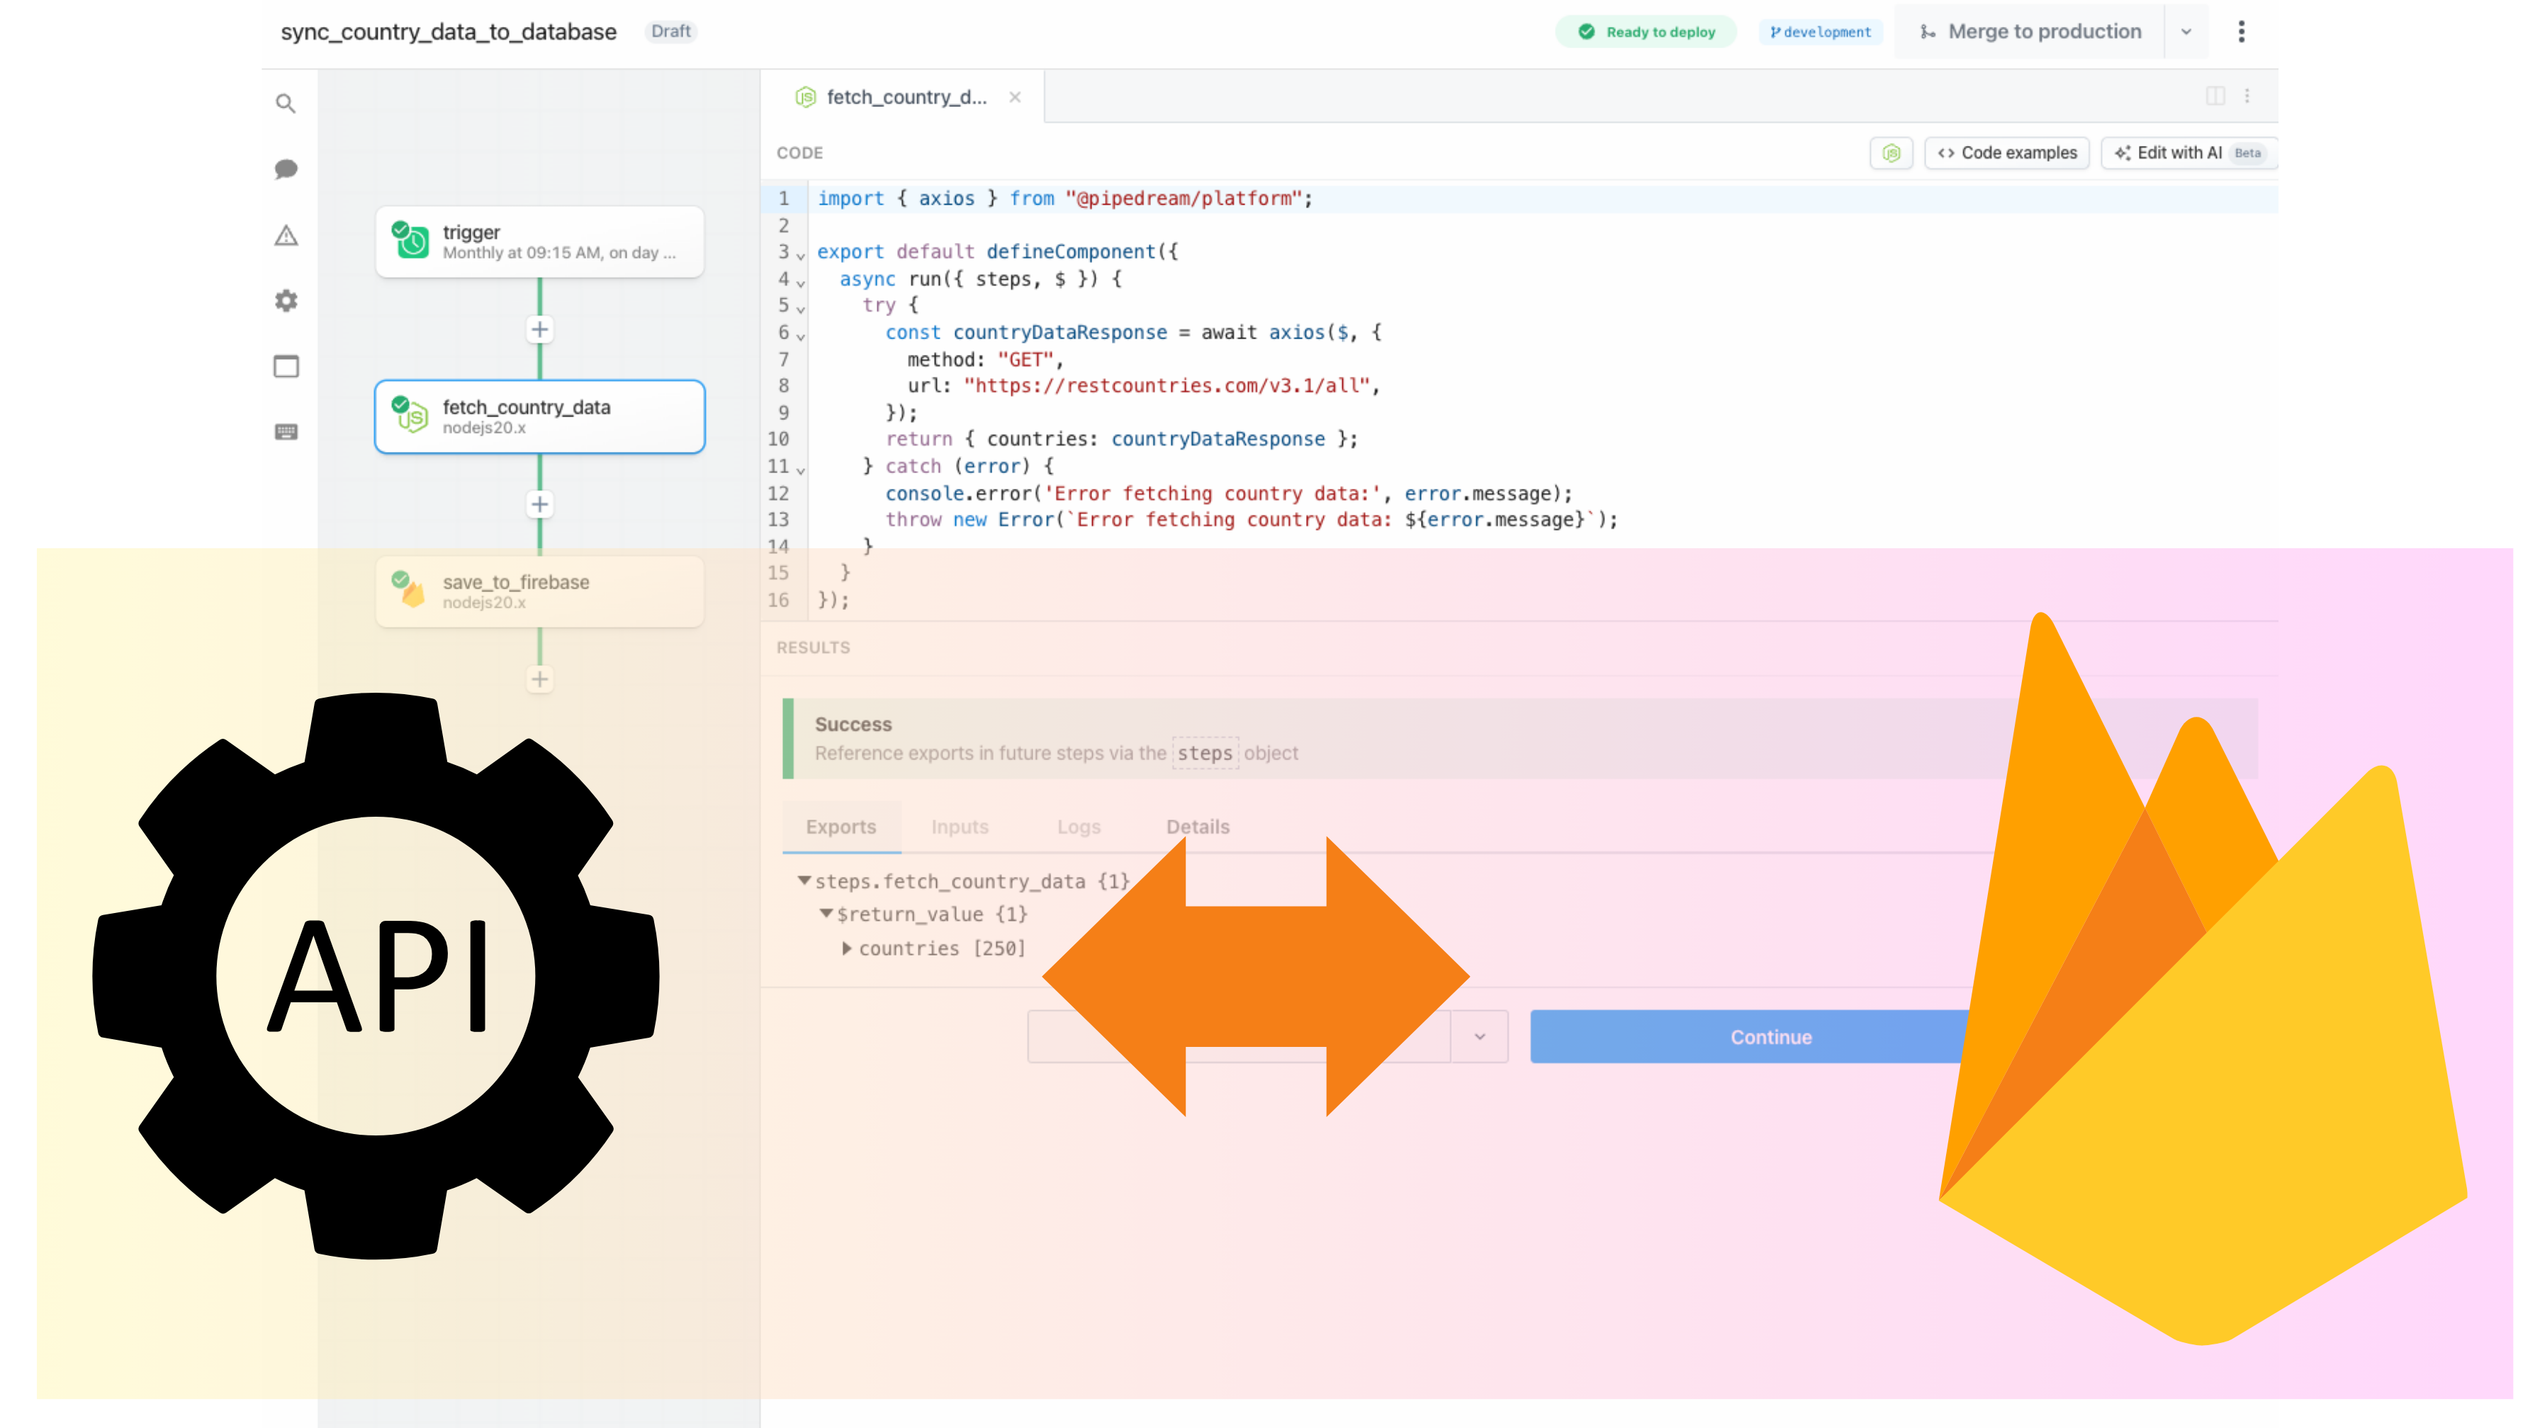Select the save_to_firebase workflow step
Viewport: 2540px width, 1428px height.
pyautogui.click(x=539, y=591)
